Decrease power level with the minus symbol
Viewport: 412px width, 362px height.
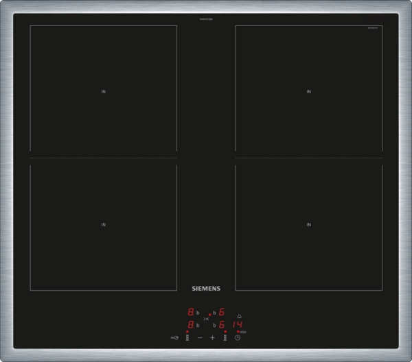click(x=200, y=337)
